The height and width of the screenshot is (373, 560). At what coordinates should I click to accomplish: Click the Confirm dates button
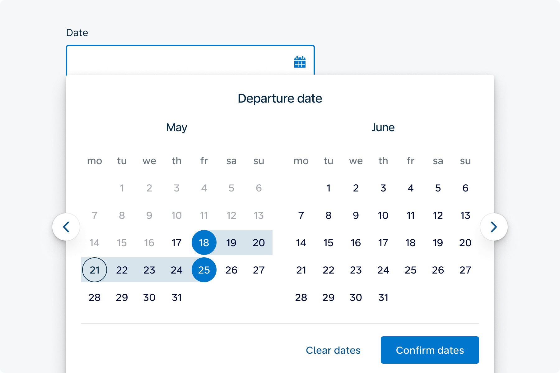(x=430, y=350)
